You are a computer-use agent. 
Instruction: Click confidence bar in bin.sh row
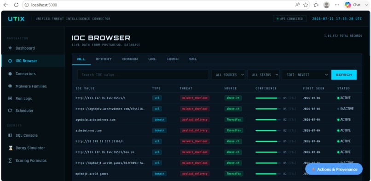[x=268, y=152]
